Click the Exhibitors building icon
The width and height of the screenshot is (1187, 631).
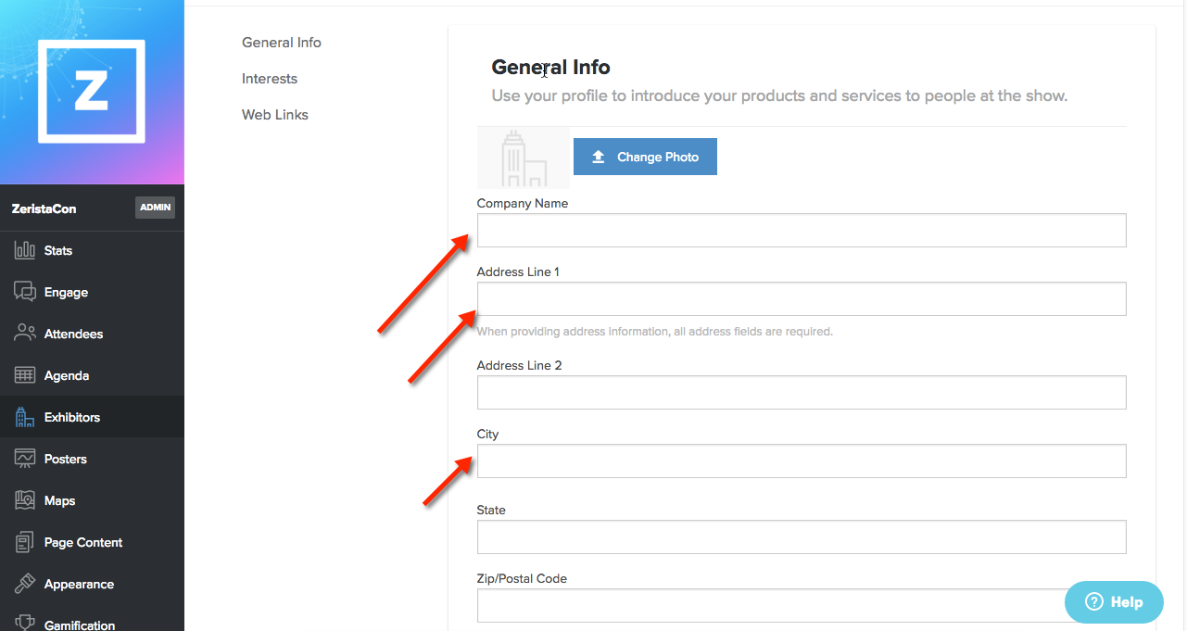25,417
